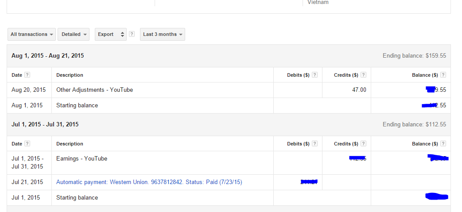
Task: Click the Aug 1 - Aug 21, 2015 period header
Action: click(x=48, y=56)
